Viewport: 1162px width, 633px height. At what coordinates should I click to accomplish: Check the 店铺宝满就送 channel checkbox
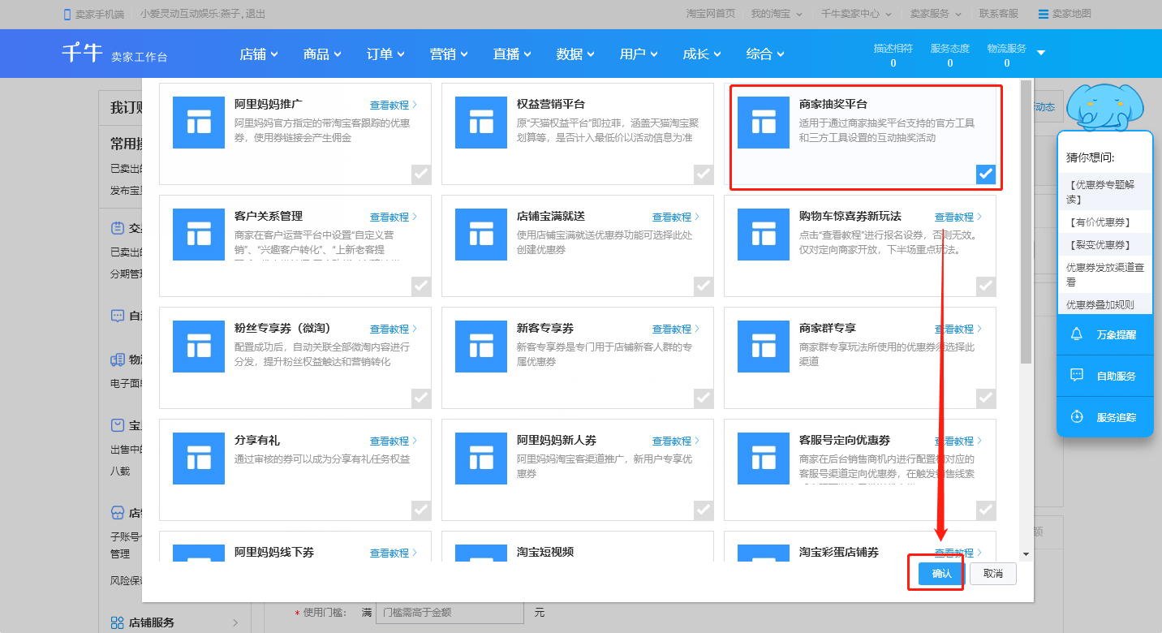703,286
